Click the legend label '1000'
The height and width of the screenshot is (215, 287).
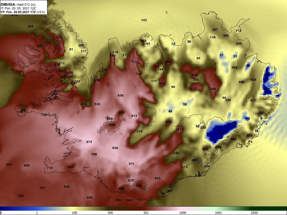pos(183,213)
